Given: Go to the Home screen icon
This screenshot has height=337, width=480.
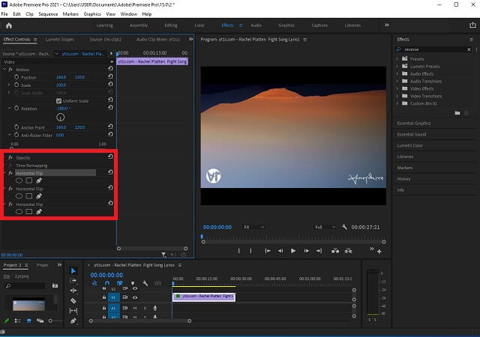Looking at the screenshot, I should click(x=9, y=25).
